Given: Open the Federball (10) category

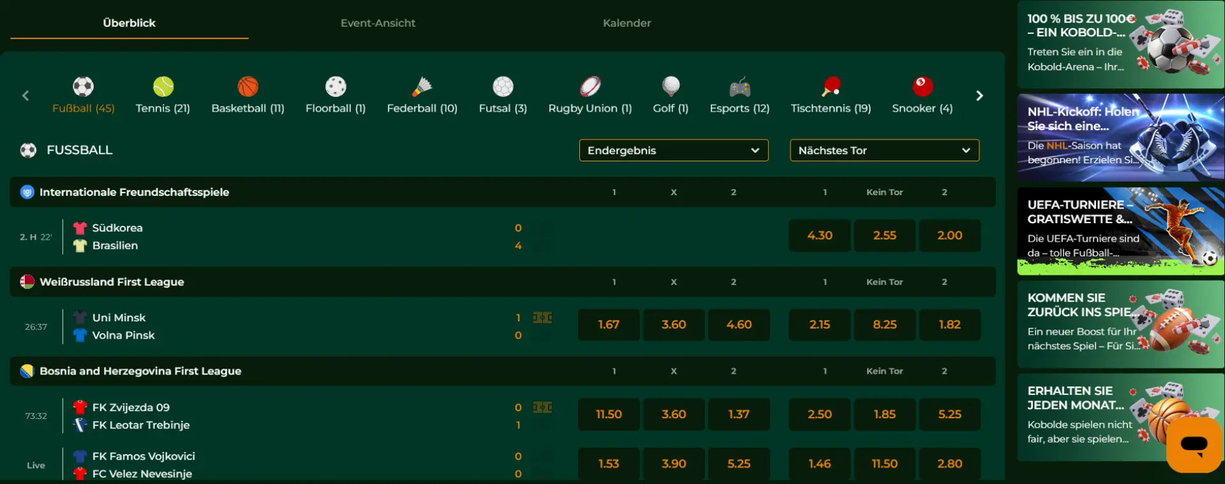Looking at the screenshot, I should (x=422, y=95).
